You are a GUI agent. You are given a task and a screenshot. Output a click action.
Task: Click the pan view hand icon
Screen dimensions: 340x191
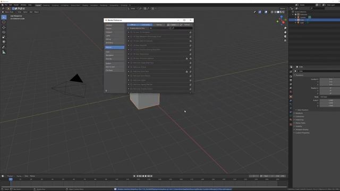pos(285,32)
